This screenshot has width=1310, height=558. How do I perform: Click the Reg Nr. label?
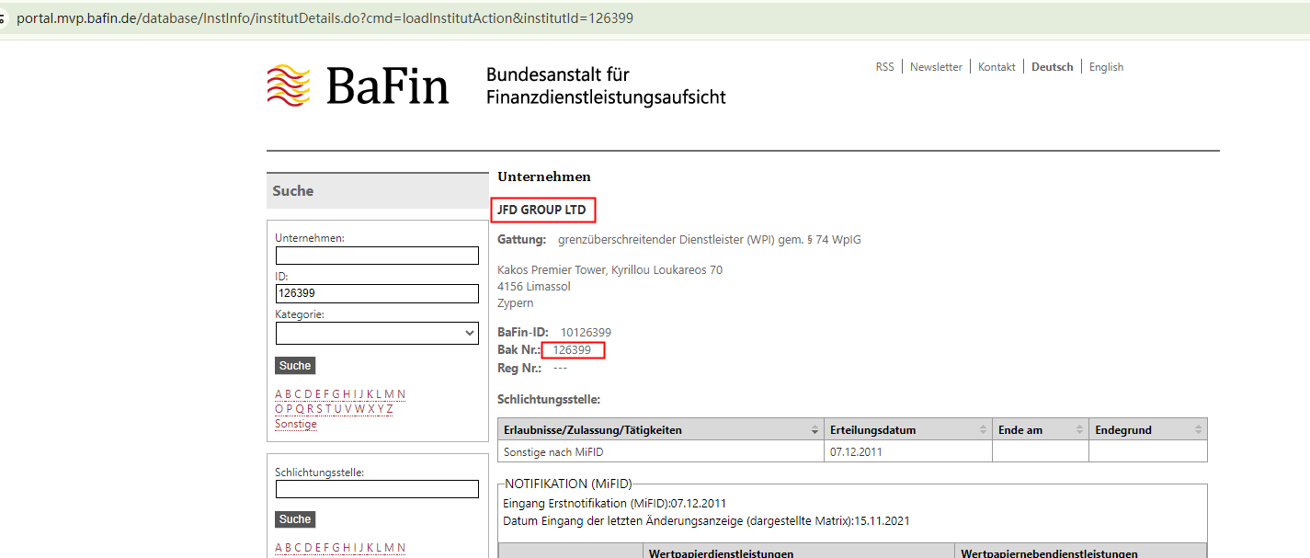click(519, 368)
